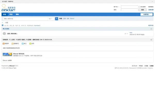Click into the password input field
This screenshot has height=97, width=155.
129,10
